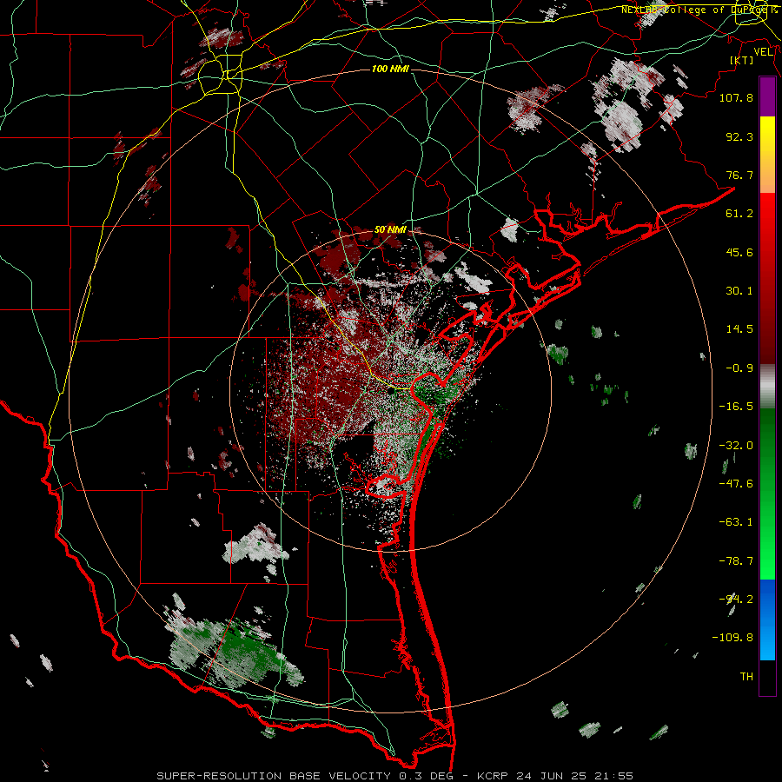Click the 21:55 timestamp in the caption

pos(616,776)
